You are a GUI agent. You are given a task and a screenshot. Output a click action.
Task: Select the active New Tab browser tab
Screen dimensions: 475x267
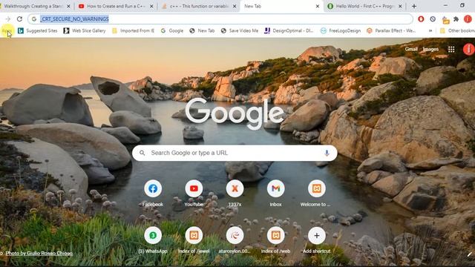pyautogui.click(x=282, y=6)
